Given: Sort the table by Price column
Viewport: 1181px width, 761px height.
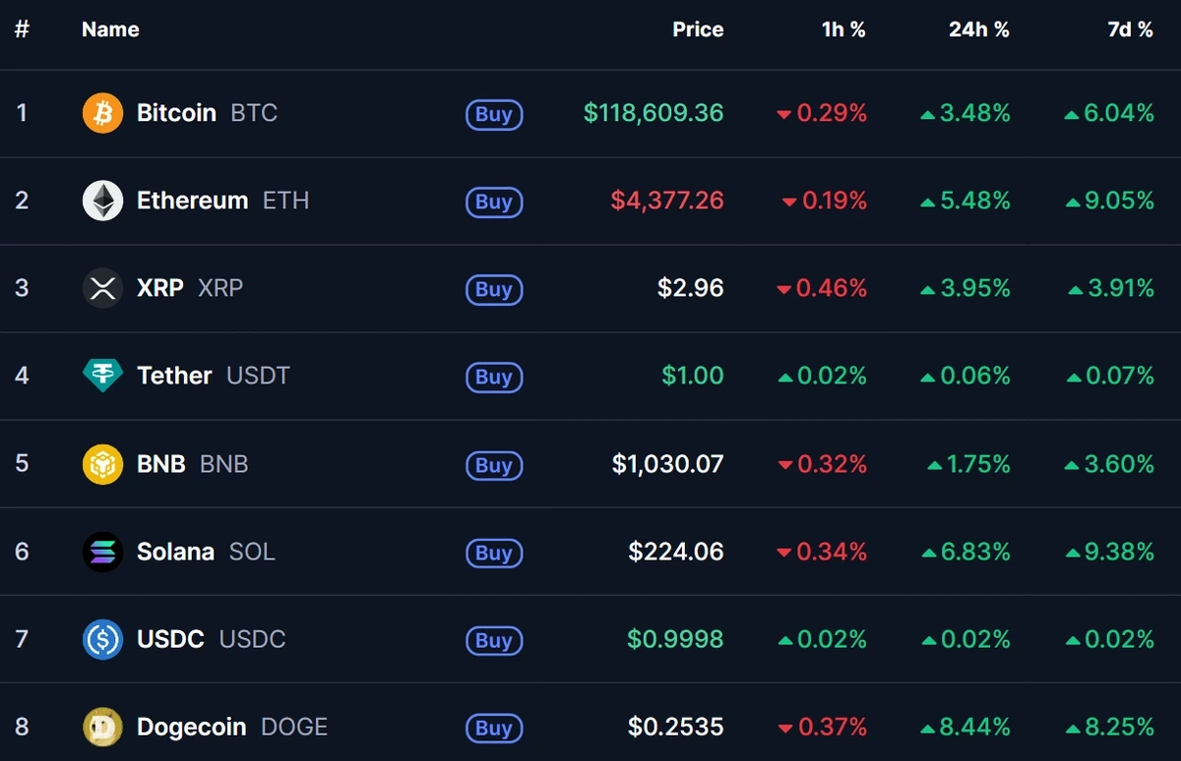Looking at the screenshot, I should (698, 29).
